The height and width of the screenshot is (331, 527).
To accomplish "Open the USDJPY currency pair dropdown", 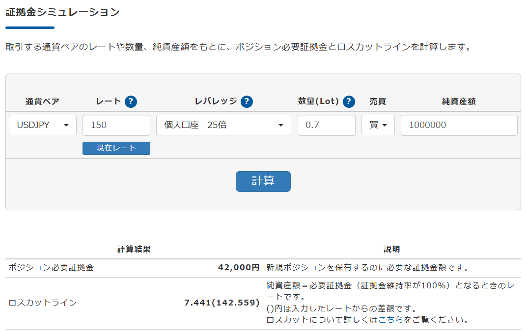I will tap(43, 125).
